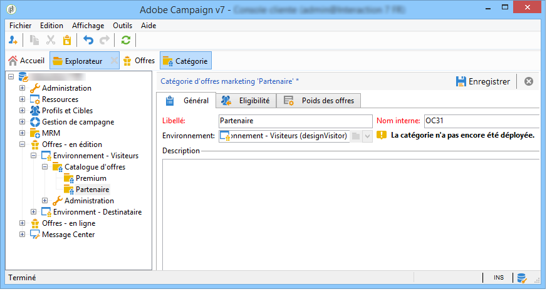Select Premium in the tree

[x=91, y=178]
